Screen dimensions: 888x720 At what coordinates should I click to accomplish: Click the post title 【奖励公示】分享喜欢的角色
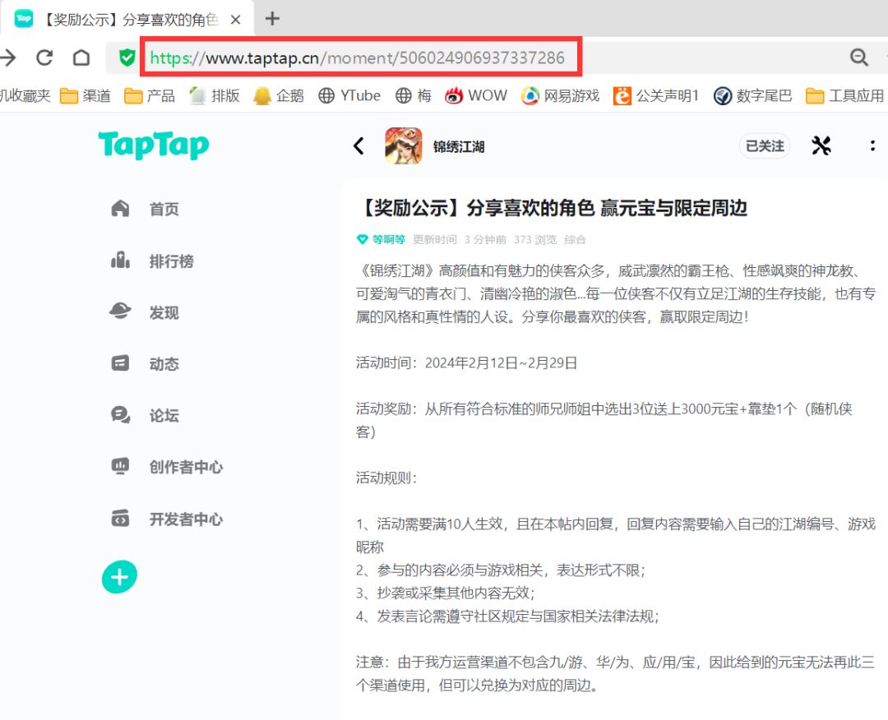553,208
